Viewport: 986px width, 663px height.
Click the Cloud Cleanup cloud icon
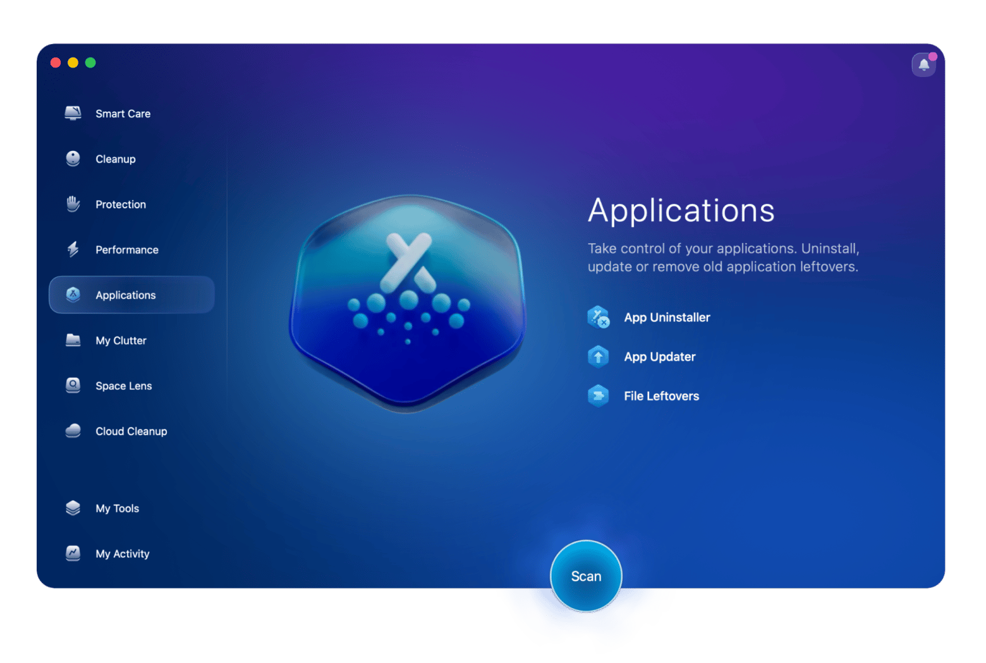pos(73,431)
